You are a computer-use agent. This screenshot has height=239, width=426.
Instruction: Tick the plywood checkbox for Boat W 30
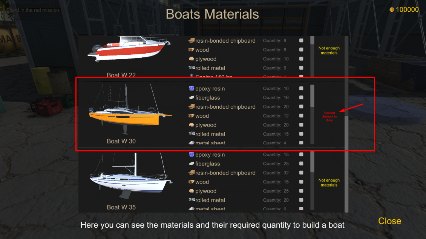[x=301, y=125]
